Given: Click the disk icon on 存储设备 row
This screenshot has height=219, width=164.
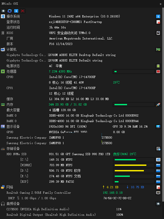Looking at the screenshot, I should pos(158,149).
